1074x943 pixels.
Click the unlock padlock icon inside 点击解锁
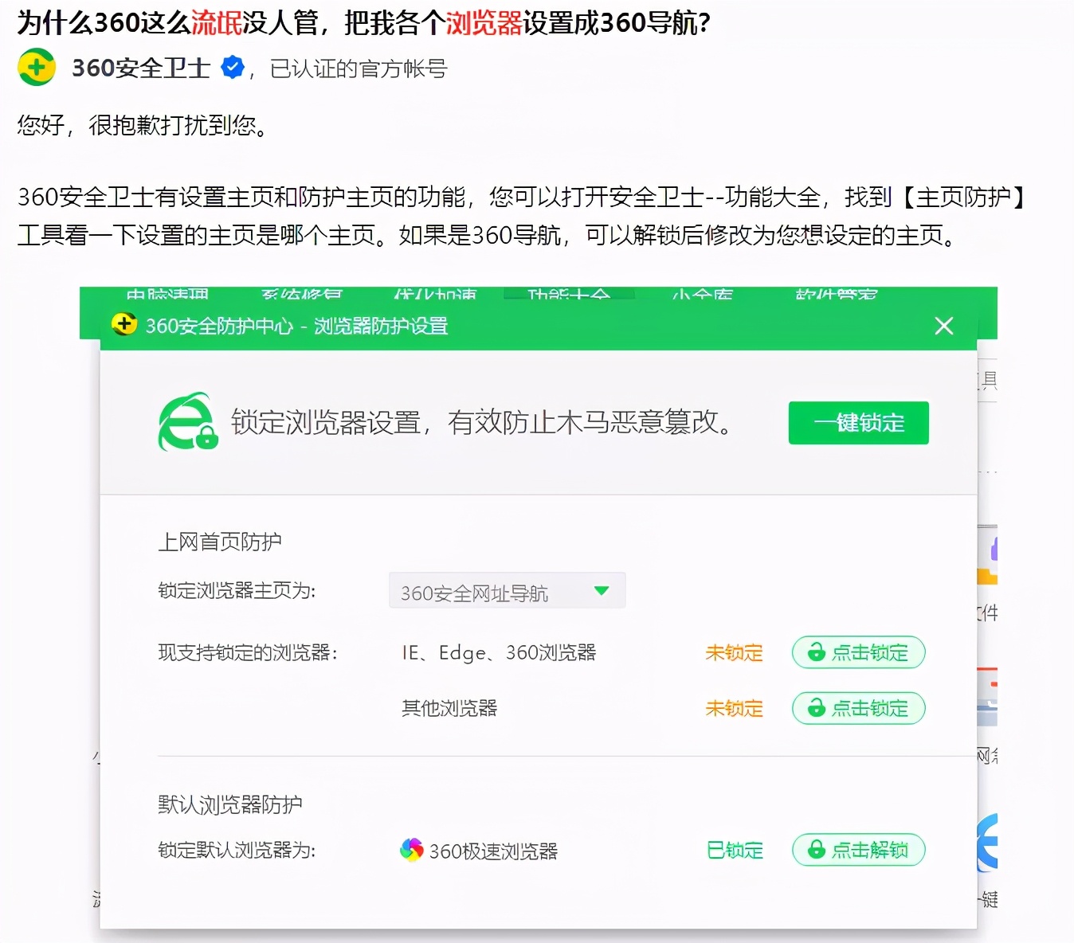(x=815, y=850)
